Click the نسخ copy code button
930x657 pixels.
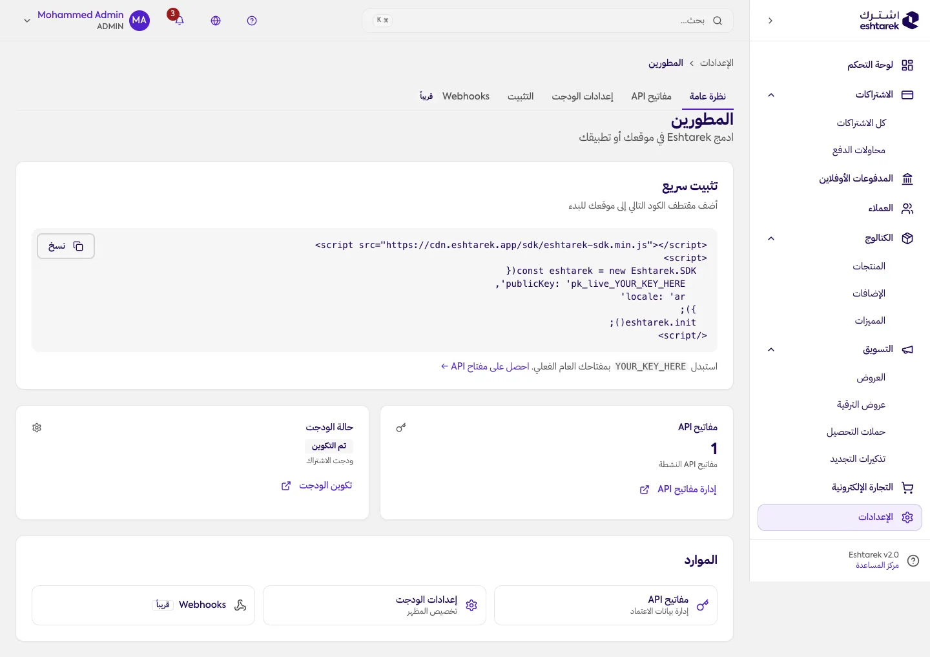[66, 246]
